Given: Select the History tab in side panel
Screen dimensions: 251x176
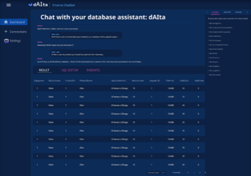Looking at the screenshot, I should [x=227, y=12].
